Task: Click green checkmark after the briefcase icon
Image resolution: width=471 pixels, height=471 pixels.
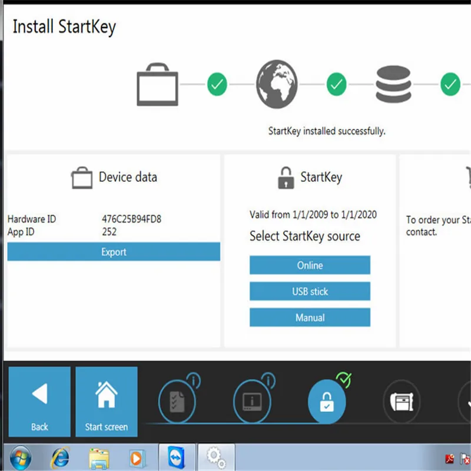Action: click(x=217, y=84)
